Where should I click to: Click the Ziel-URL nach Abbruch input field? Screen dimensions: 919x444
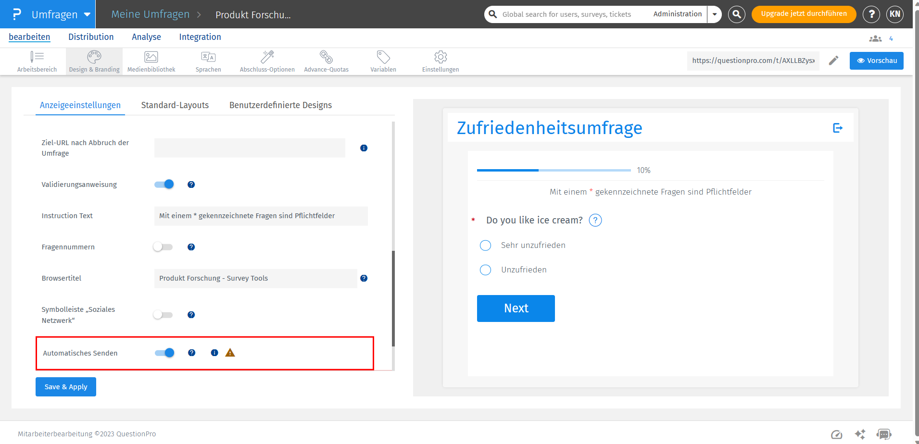point(250,148)
